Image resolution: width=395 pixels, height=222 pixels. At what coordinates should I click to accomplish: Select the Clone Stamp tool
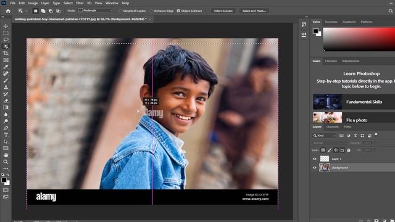(x=6, y=88)
